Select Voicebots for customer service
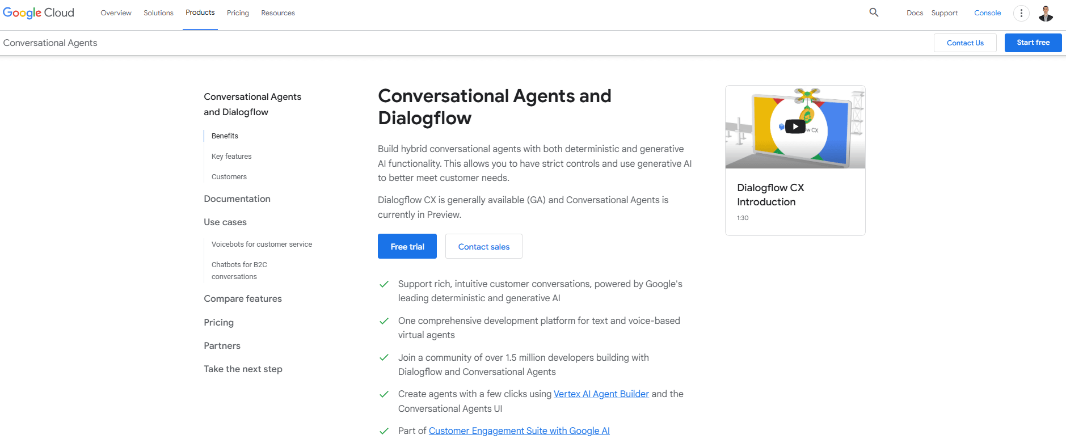 click(x=262, y=244)
